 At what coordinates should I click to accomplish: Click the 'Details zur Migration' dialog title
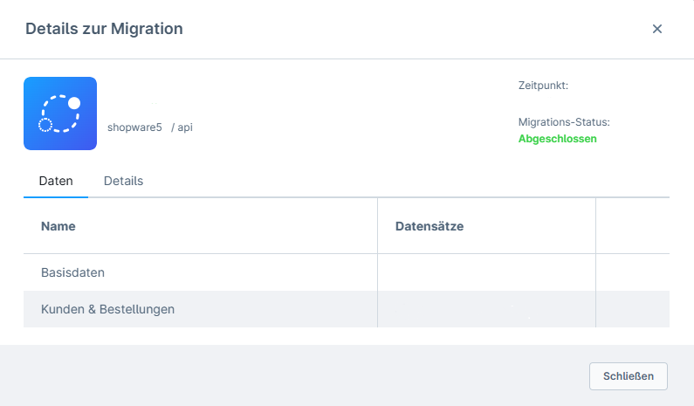click(x=104, y=29)
